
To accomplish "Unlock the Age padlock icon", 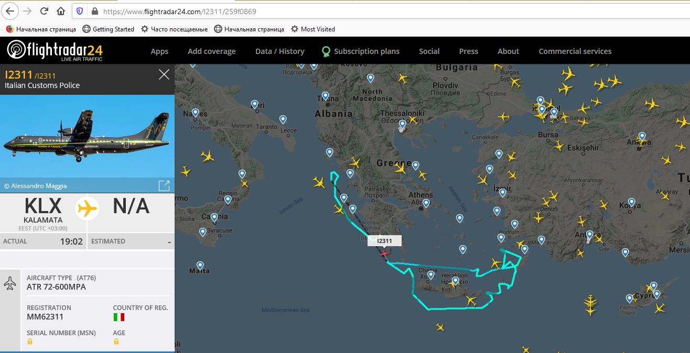I will point(116,341).
